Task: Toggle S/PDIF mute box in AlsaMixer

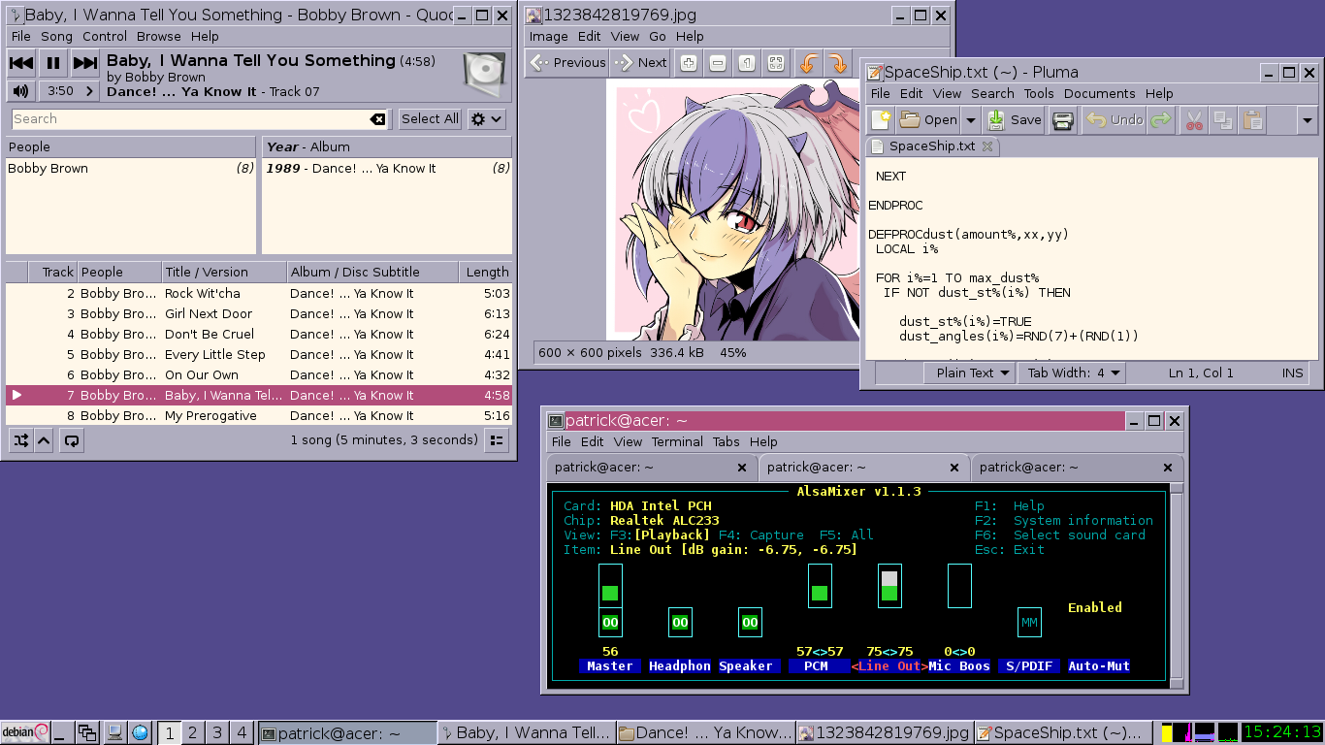Action: point(1029,622)
